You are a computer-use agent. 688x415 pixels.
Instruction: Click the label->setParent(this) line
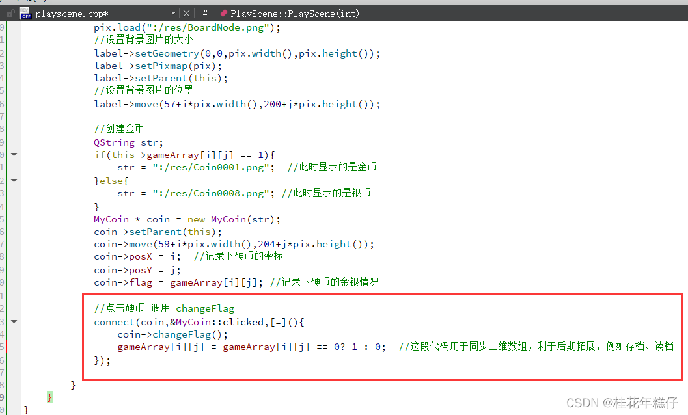pyautogui.click(x=161, y=79)
